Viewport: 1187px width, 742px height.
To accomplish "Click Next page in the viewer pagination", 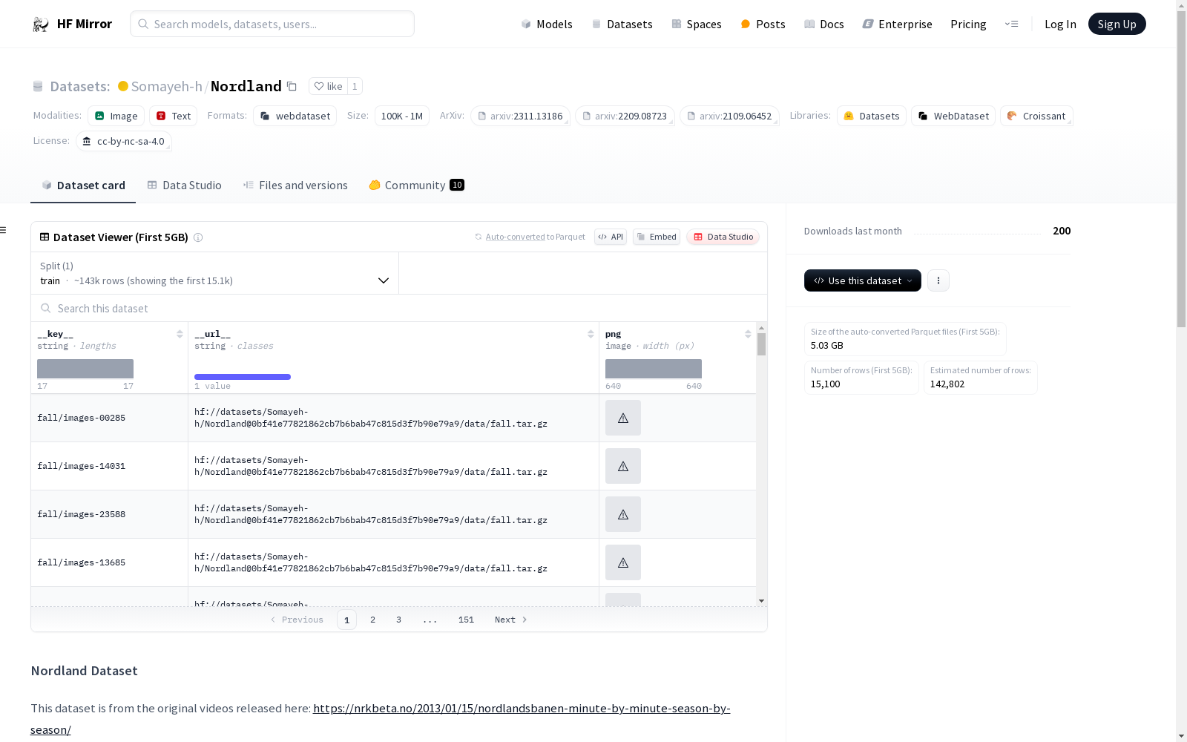I will [x=511, y=620].
